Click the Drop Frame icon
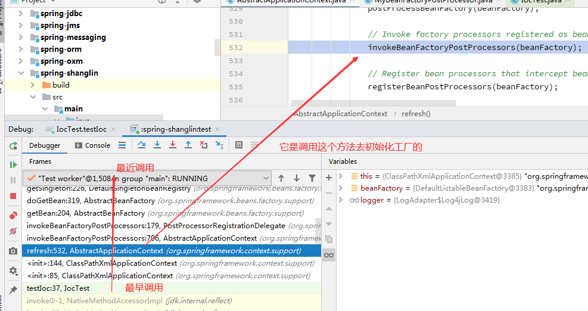The image size is (588, 311). [204, 145]
